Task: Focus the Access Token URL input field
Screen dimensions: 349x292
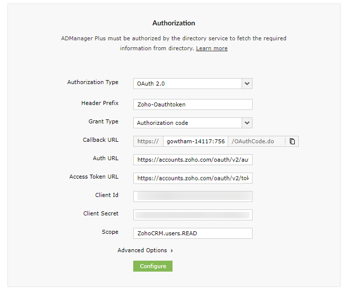Action: coord(192,178)
